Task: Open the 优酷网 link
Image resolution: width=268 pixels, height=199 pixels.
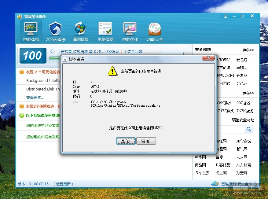Action: click(x=200, y=165)
